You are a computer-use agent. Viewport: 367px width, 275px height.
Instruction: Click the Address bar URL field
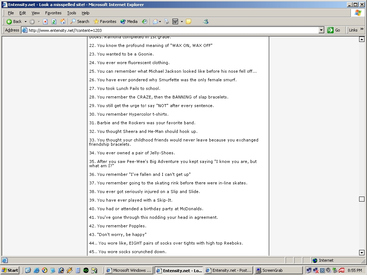tap(173, 30)
